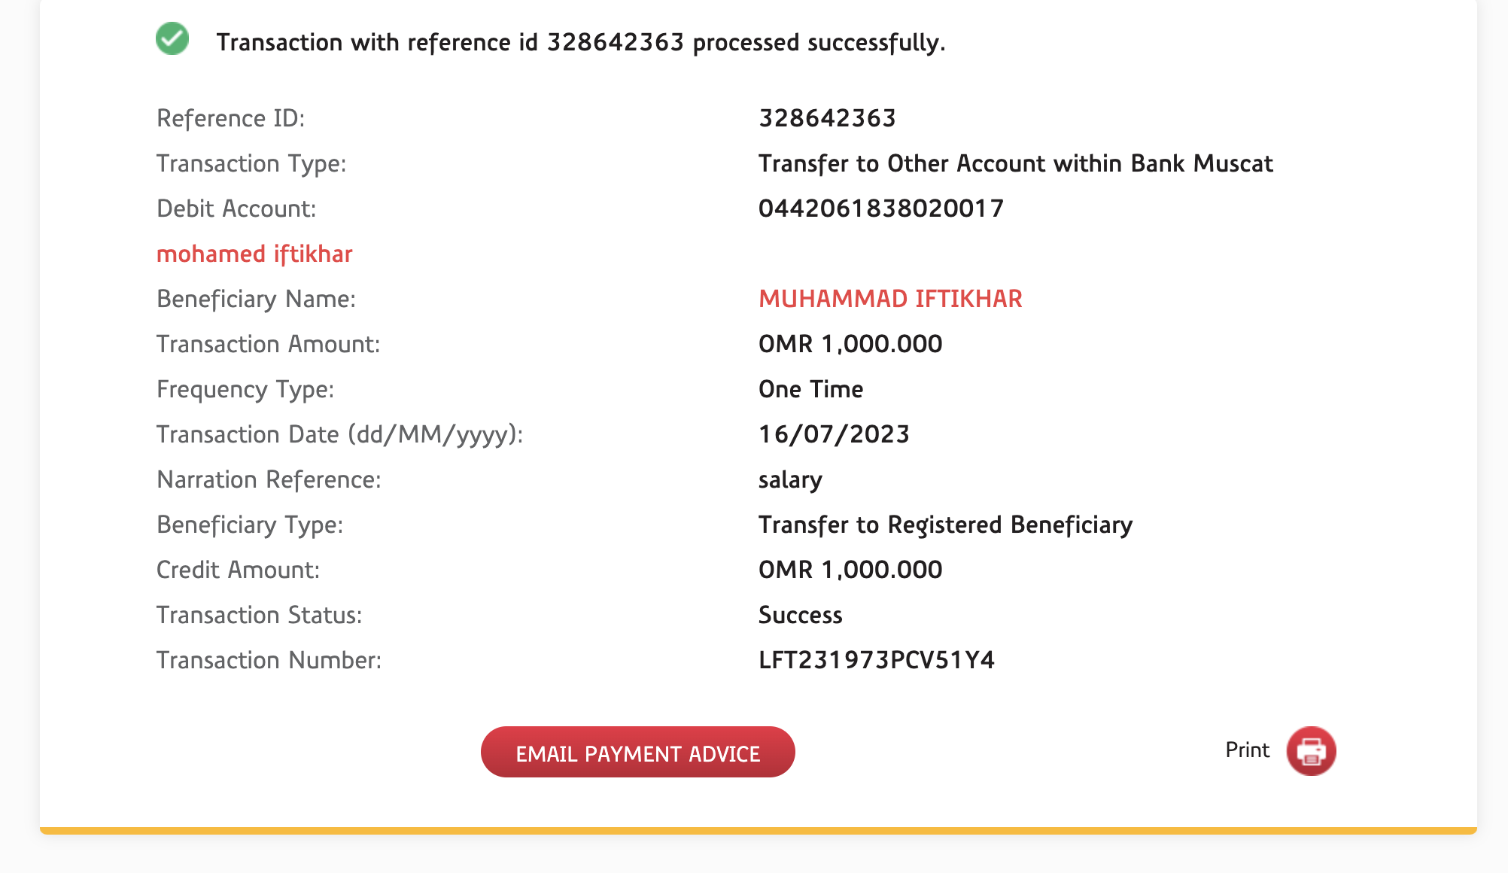Viewport: 1508px width, 873px height.
Task: Click the beneficiary name MUHAMMAD IFTIKHAR
Action: [890, 299]
